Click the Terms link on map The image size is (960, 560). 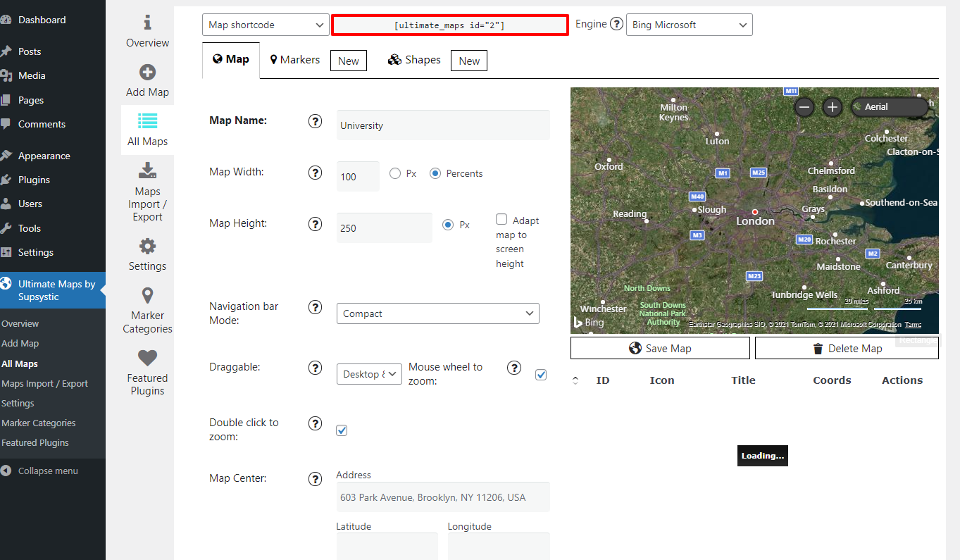[913, 325]
